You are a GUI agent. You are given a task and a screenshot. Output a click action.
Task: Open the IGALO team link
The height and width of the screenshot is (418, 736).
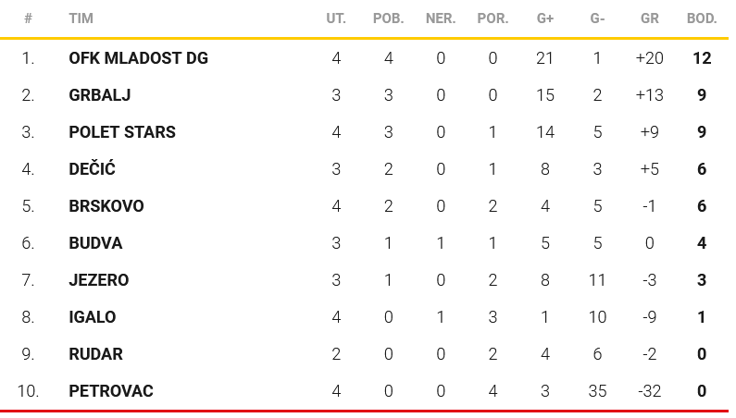[x=93, y=317]
